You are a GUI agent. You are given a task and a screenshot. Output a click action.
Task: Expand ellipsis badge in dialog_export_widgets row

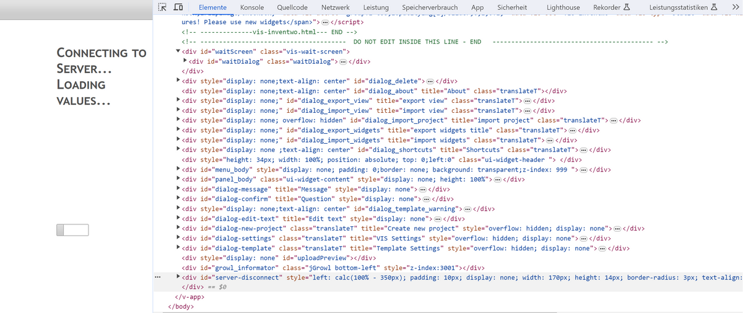click(x=572, y=131)
